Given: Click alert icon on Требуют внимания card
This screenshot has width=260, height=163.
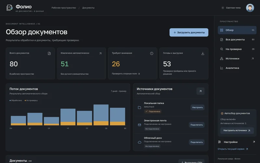Looking at the screenshot, I should pos(151,53).
